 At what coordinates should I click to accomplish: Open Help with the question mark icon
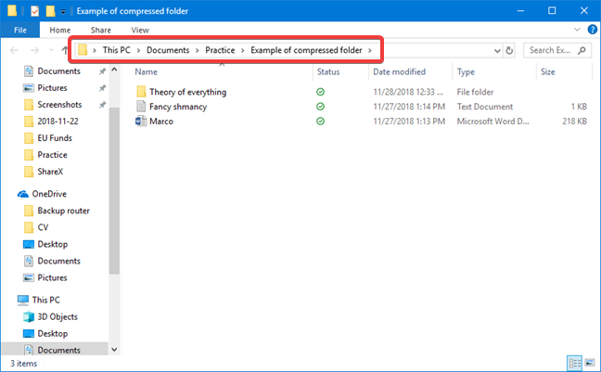(592, 30)
